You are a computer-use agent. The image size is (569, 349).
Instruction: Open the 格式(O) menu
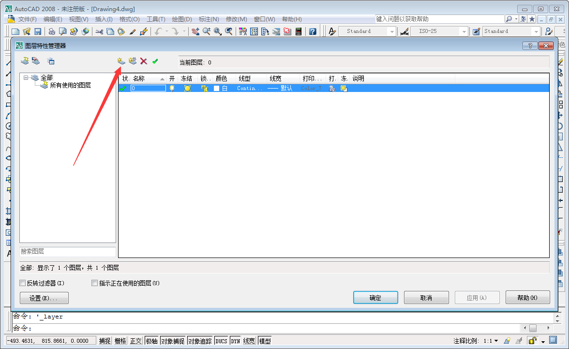click(x=129, y=19)
